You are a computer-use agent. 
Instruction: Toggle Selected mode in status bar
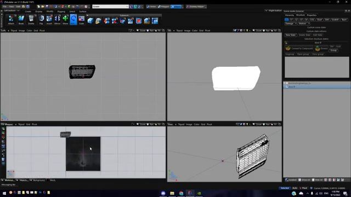pyautogui.click(x=285, y=188)
